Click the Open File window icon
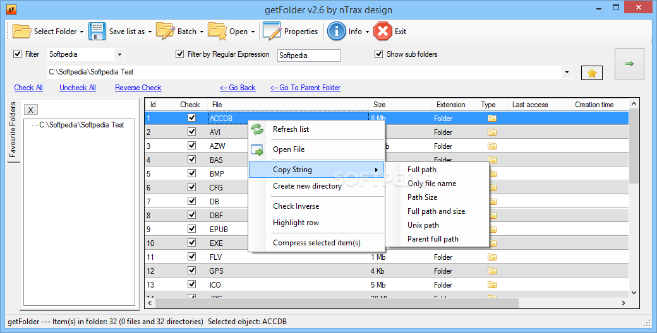Viewport: 657px width, 333px height. click(x=257, y=149)
